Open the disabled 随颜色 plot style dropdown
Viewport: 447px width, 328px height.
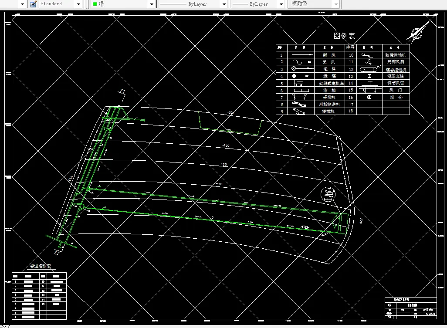[336, 4]
